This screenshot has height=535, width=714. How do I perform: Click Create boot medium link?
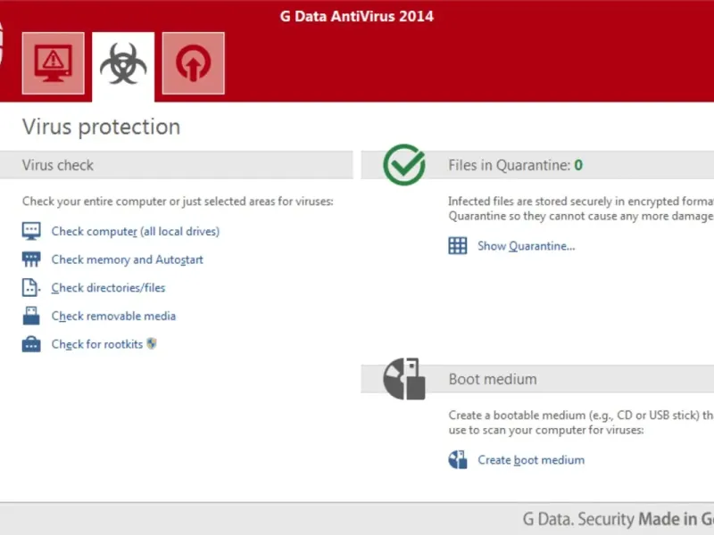point(531,460)
